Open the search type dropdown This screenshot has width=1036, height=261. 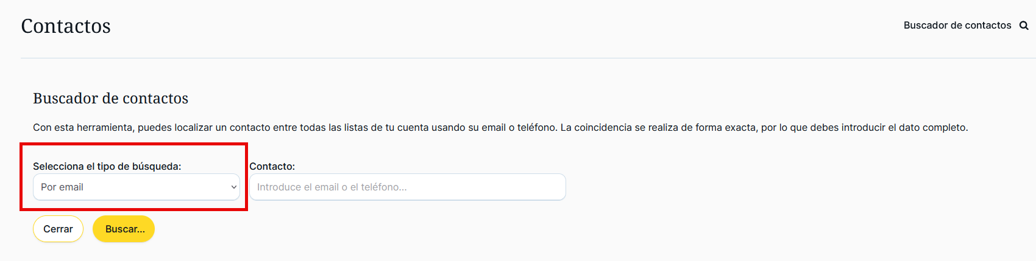136,187
